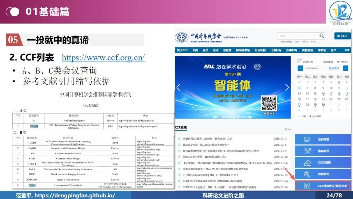Open the 奖励激励 menu item
The width and height of the screenshot is (353, 199).
307,50
